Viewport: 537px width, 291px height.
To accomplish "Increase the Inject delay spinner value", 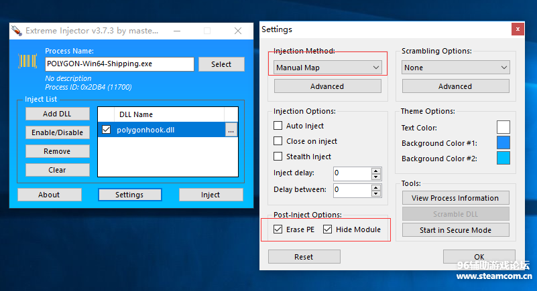I will [376, 170].
